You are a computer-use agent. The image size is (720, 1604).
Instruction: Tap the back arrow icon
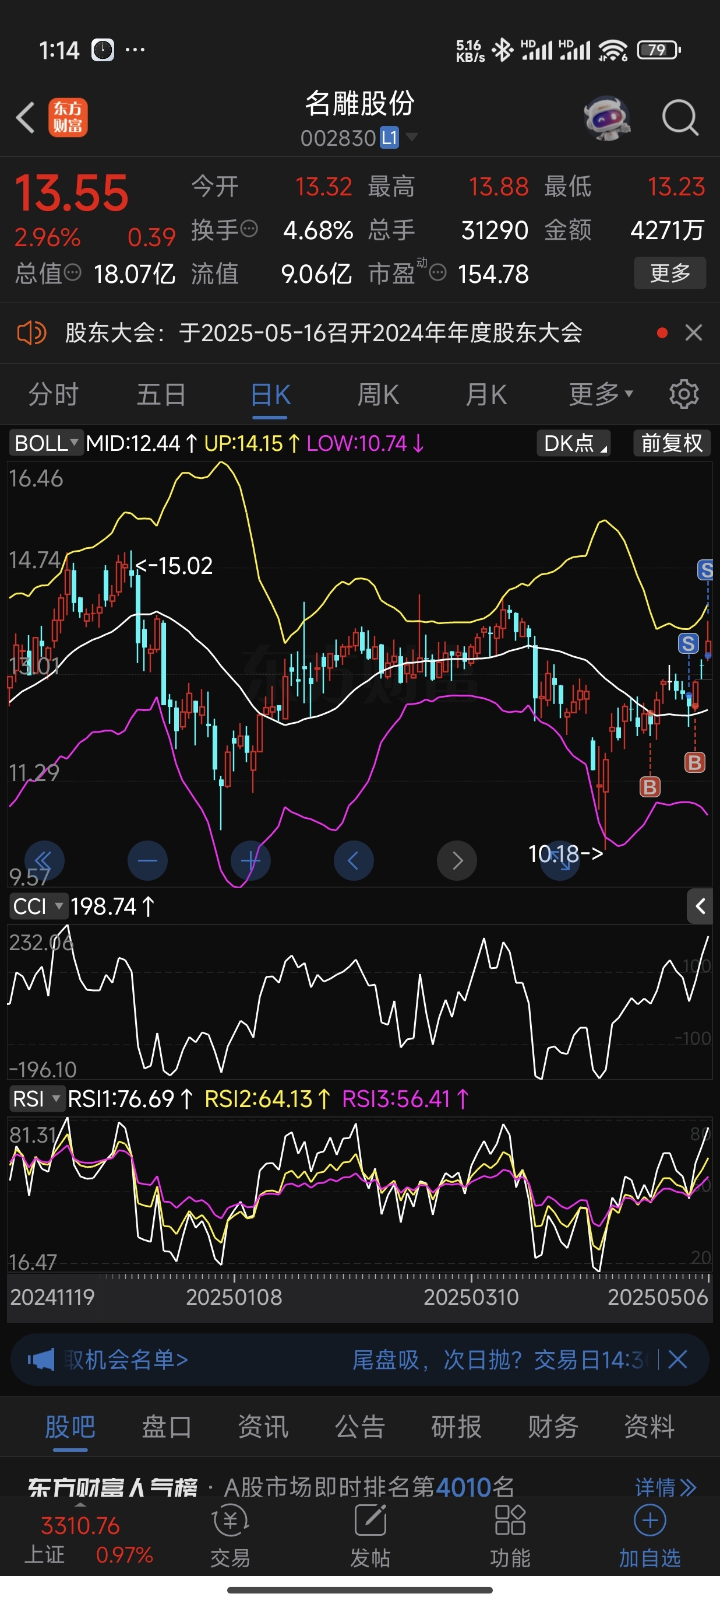pyautogui.click(x=26, y=117)
